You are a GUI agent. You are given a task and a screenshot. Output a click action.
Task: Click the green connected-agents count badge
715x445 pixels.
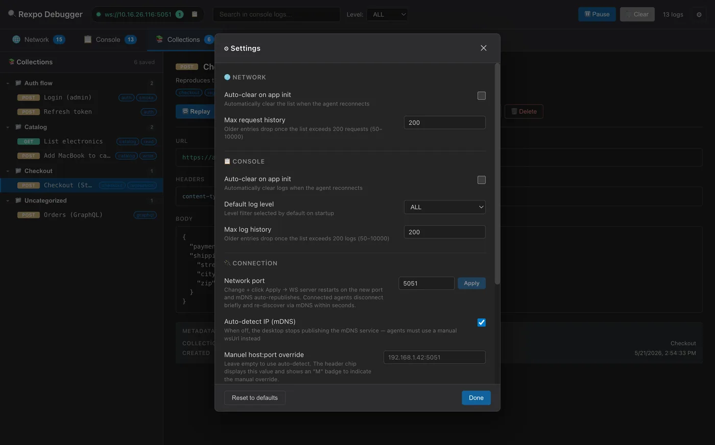tap(179, 14)
